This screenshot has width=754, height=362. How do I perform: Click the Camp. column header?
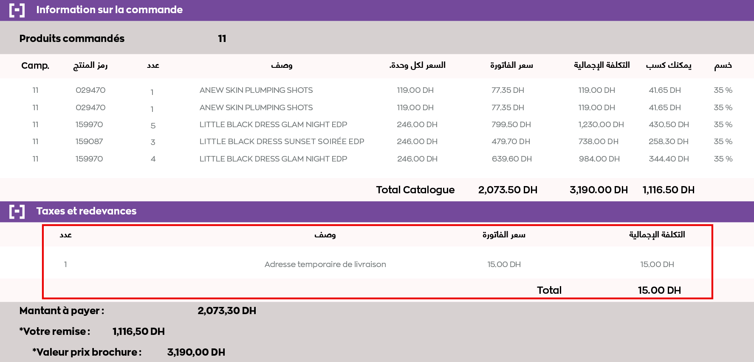[x=35, y=66]
